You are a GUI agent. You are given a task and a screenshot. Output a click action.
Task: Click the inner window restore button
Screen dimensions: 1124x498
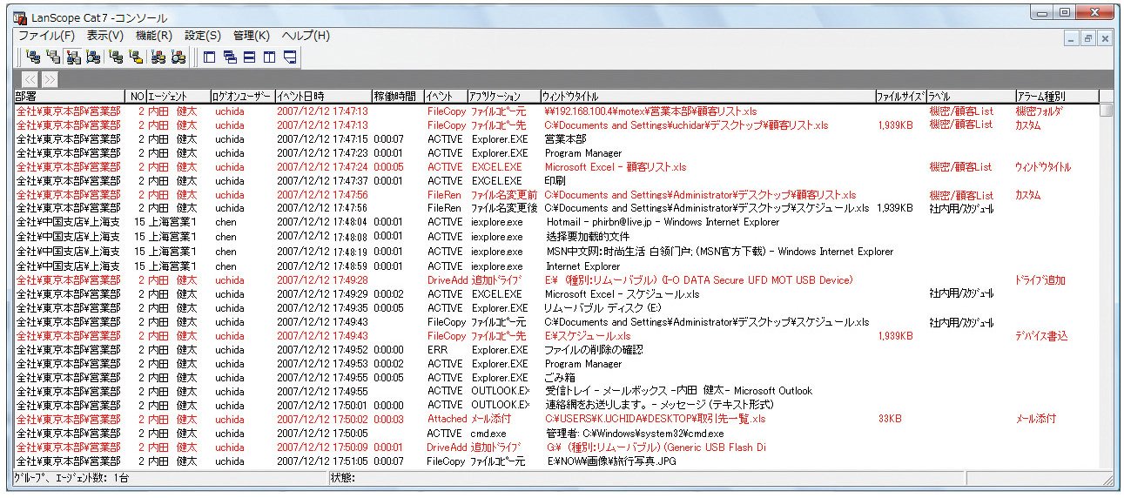click(x=1088, y=38)
